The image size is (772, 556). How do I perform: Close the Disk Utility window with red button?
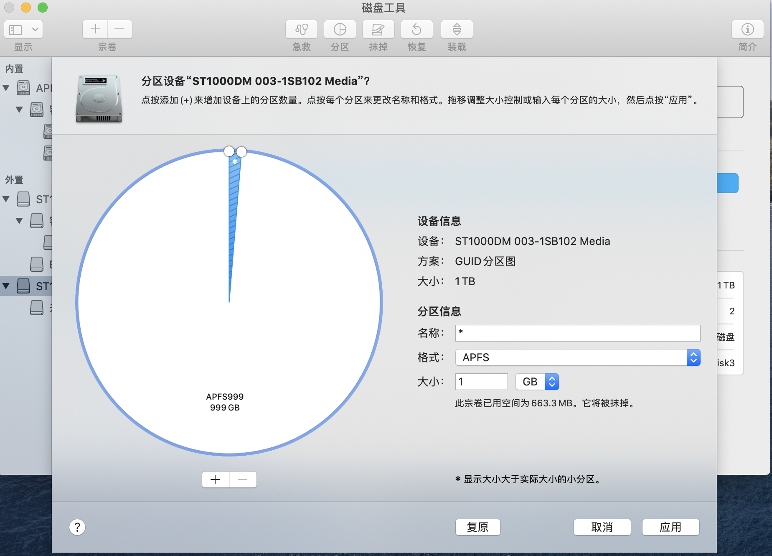[x=9, y=8]
